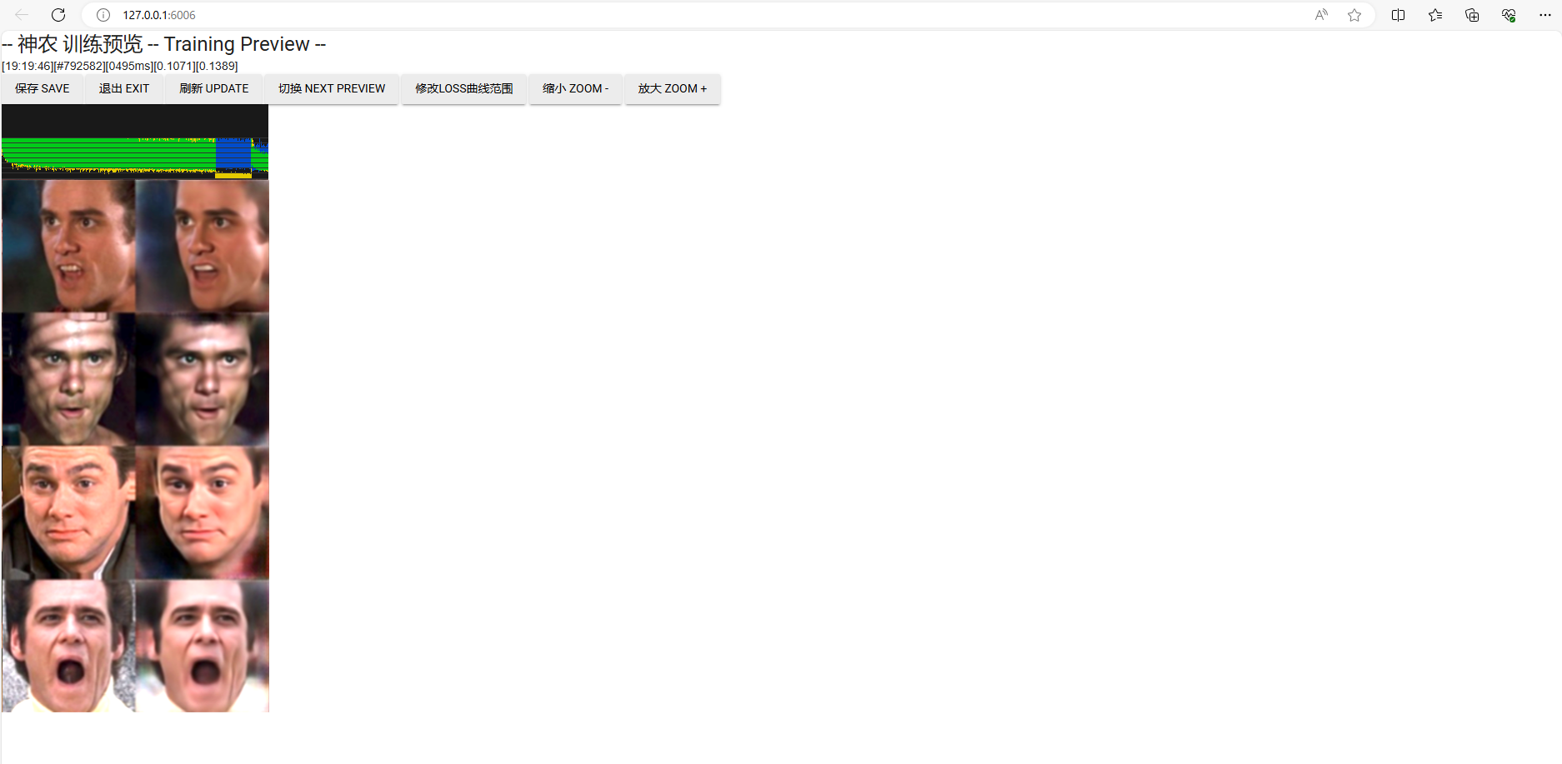Click third row right face preview
The width and height of the screenshot is (1562, 764).
202,512
